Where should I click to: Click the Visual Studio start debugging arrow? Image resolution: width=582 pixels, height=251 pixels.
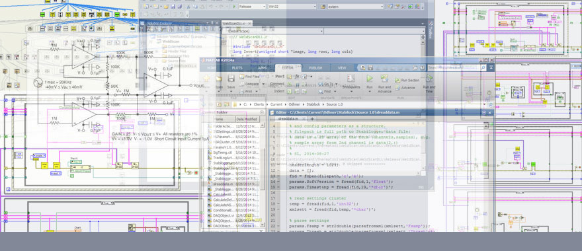[x=234, y=7]
